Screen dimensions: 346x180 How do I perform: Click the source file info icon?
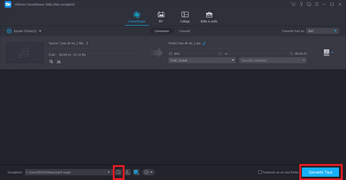(87, 43)
